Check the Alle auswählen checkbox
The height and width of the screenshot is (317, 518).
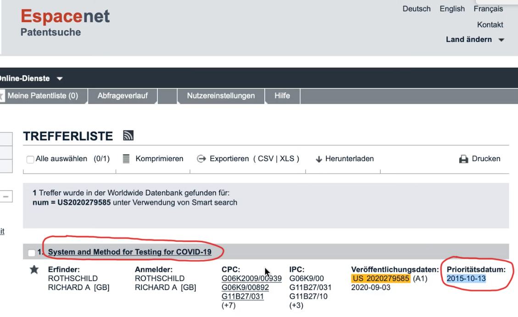pyautogui.click(x=30, y=160)
